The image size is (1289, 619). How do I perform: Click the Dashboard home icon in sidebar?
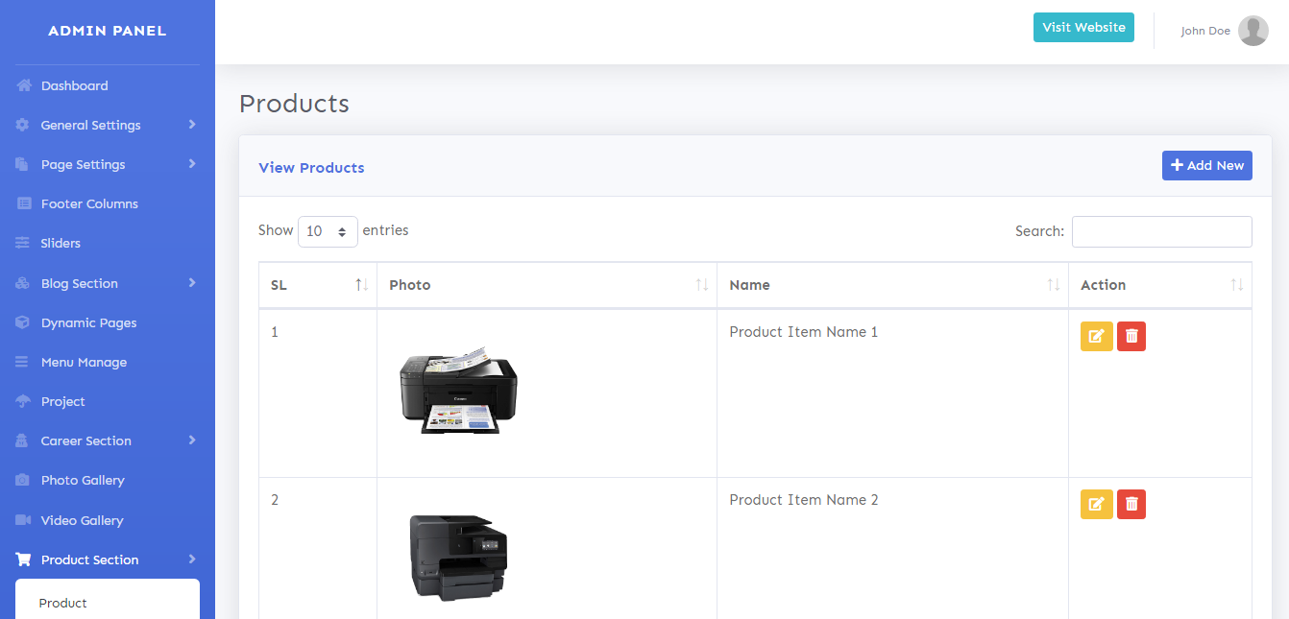tap(24, 86)
